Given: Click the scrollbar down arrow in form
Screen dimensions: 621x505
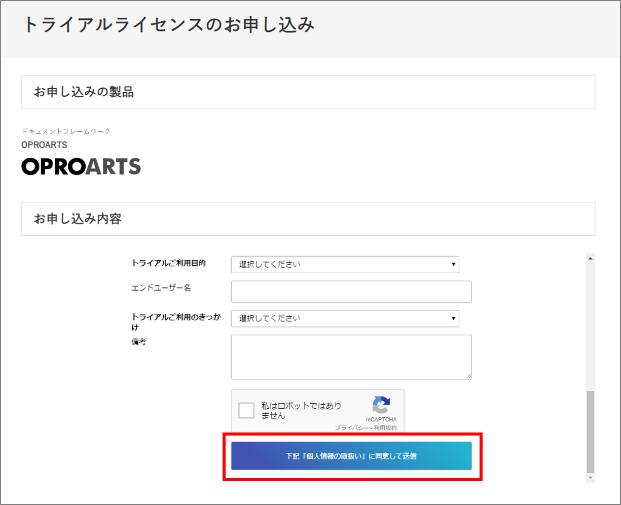Looking at the screenshot, I should pyautogui.click(x=590, y=478).
